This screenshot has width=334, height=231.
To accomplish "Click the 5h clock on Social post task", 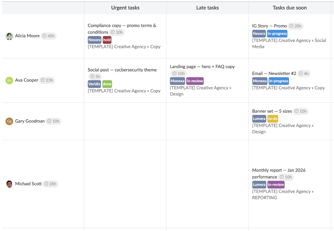I will click(x=95, y=77).
